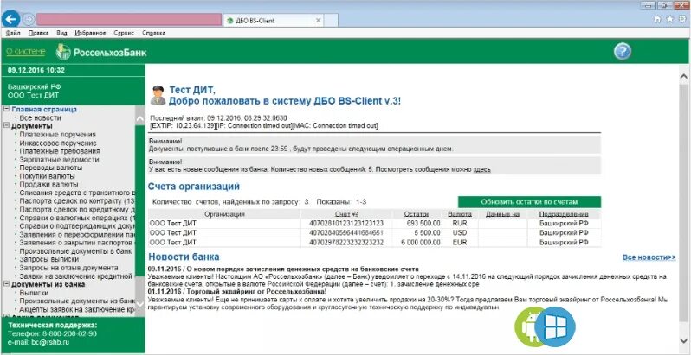Click the address bar field
The width and height of the screenshot is (691, 355).
pos(129,19)
